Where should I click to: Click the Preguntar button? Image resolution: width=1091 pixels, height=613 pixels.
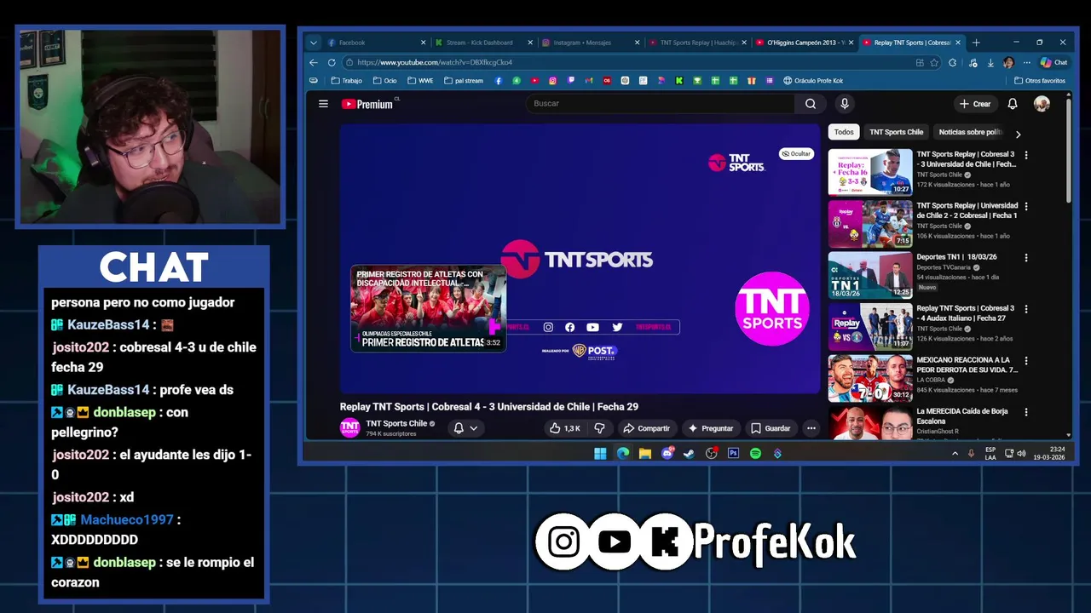click(x=710, y=428)
